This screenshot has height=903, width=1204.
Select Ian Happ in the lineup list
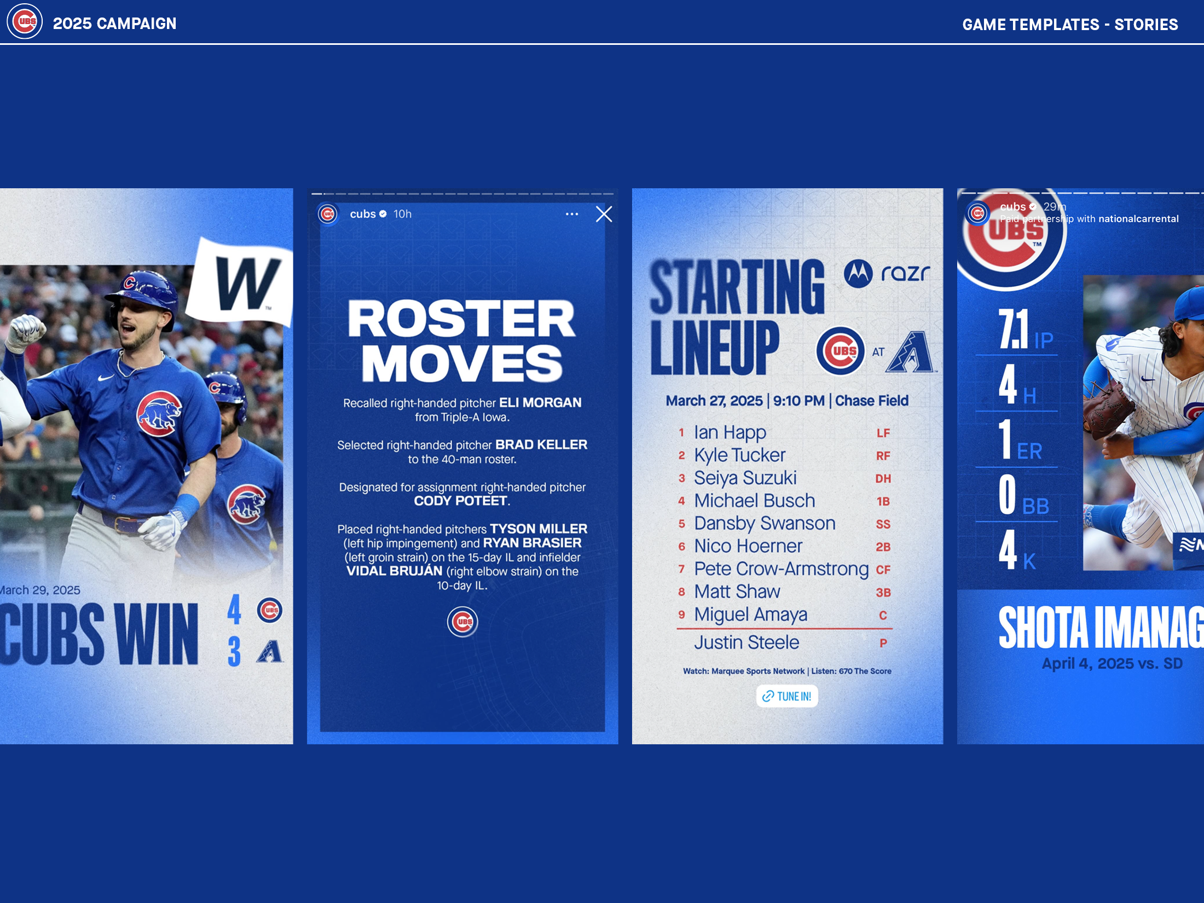pyautogui.click(x=730, y=432)
